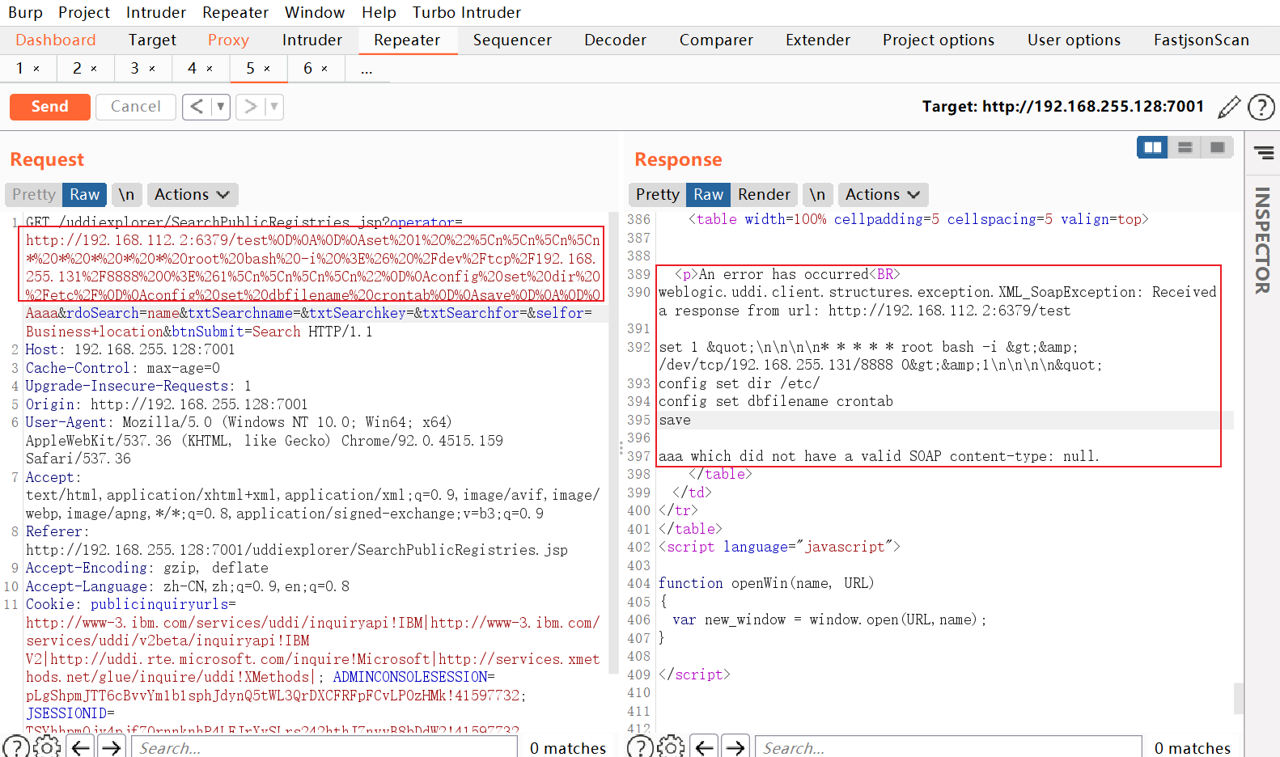
Task: Open the Project menu
Action: [x=84, y=12]
